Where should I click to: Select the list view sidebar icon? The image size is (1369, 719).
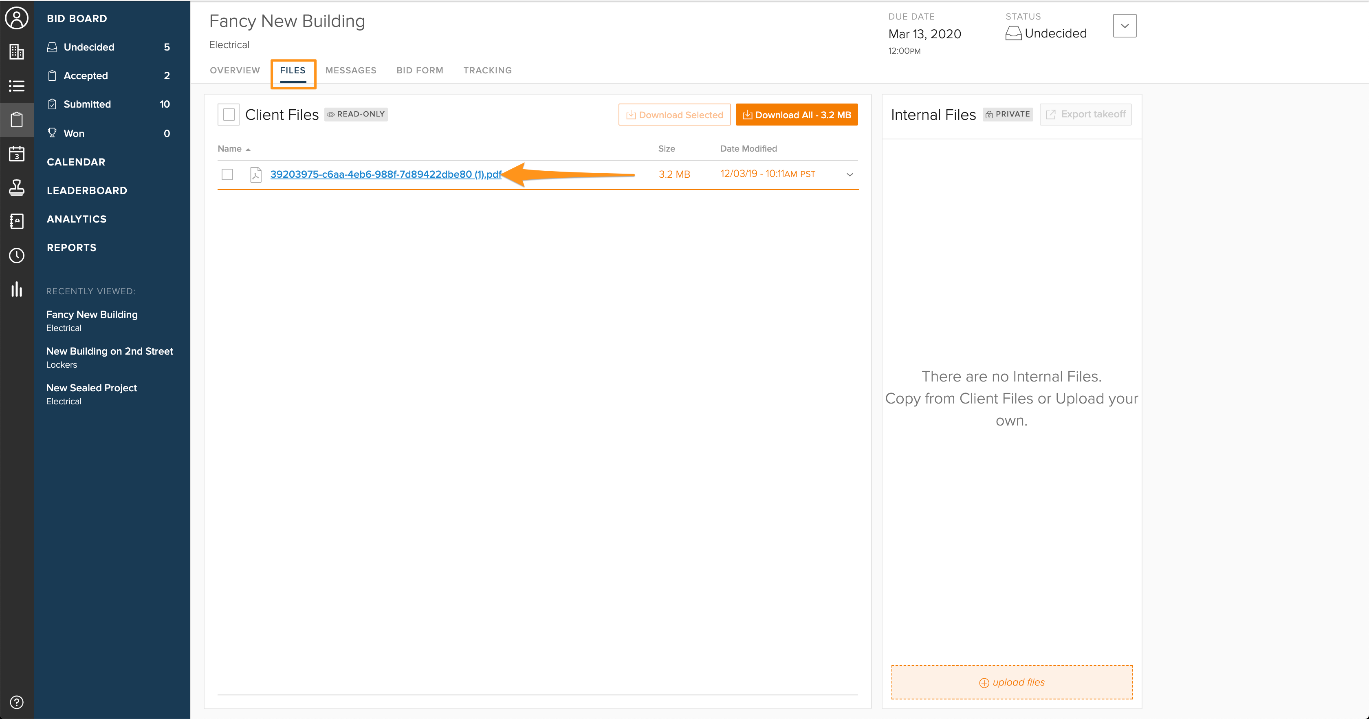(x=16, y=86)
